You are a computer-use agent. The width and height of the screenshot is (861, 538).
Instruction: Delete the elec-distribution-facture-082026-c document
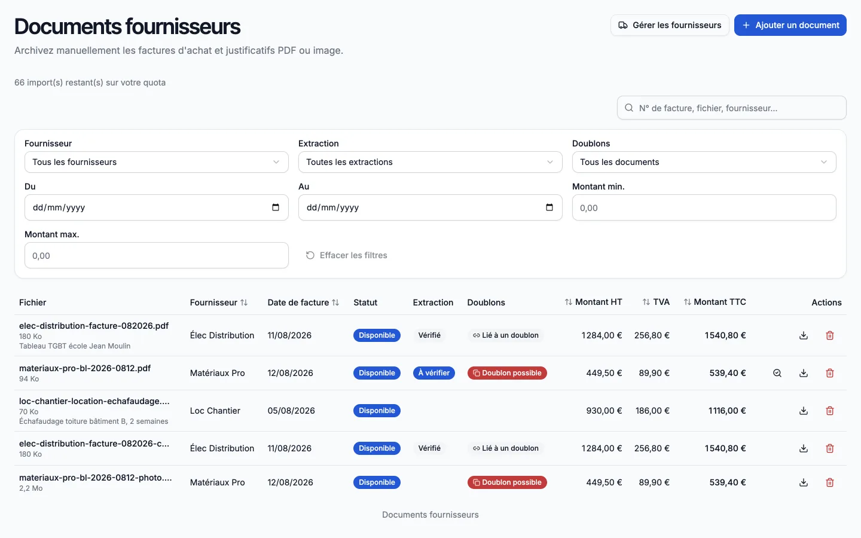click(x=830, y=448)
